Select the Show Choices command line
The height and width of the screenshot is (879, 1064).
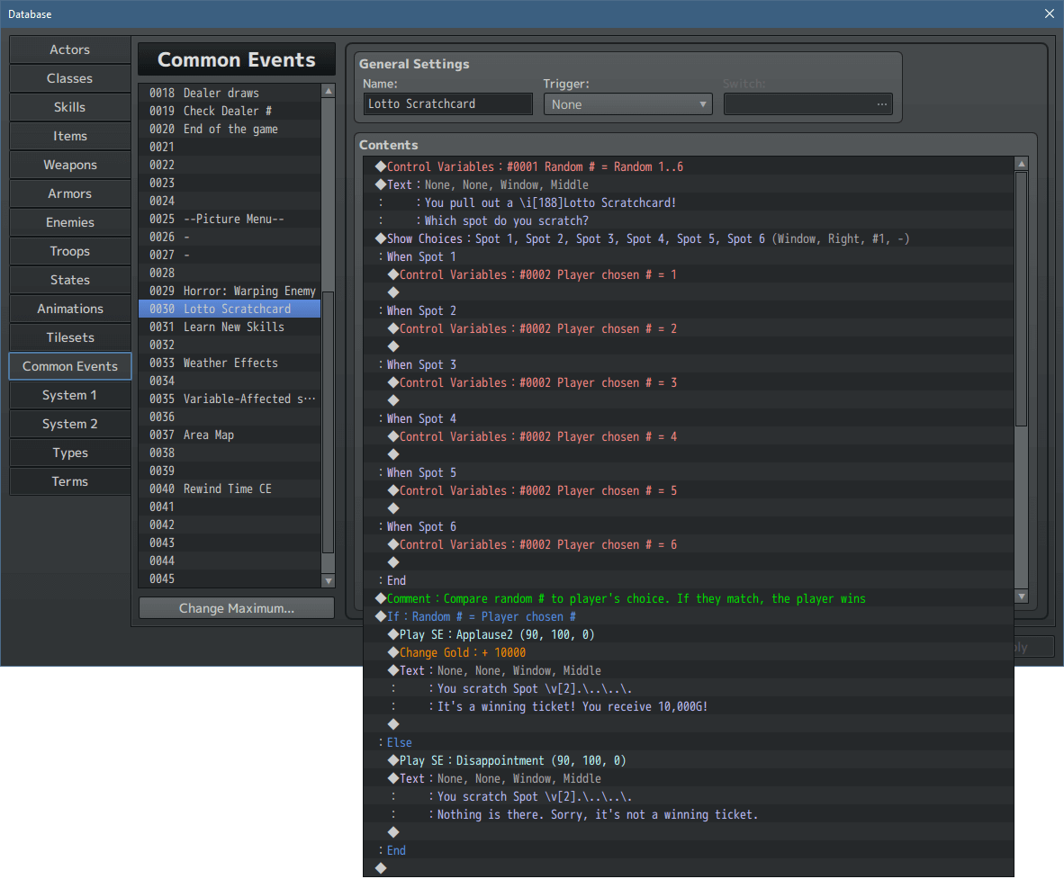click(x=688, y=238)
